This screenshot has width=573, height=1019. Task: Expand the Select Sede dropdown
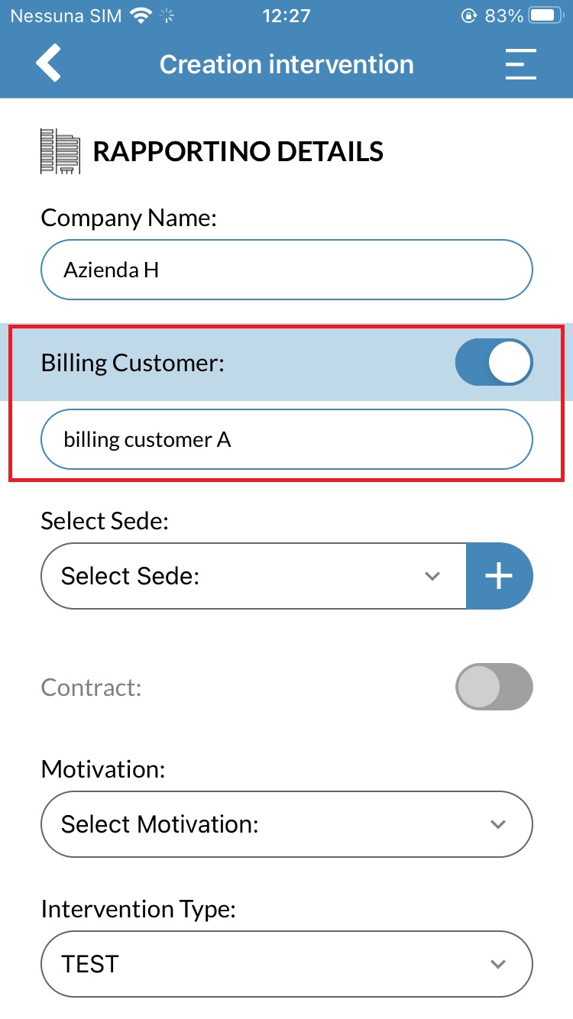[253, 576]
